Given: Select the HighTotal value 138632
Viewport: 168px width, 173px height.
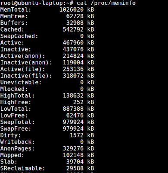Looking at the screenshot, I should [x=73, y=96].
